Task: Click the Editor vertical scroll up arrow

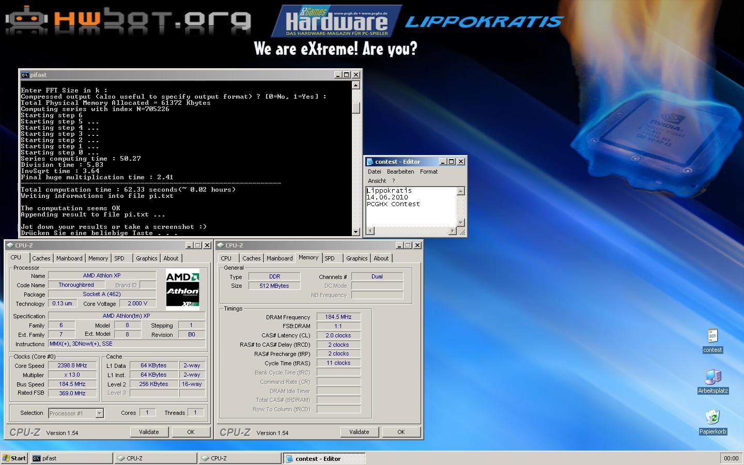Action: click(461, 191)
